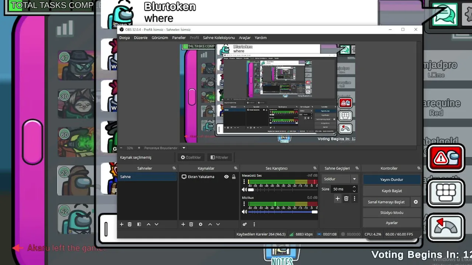
Task: Add a transition with plus icon
Action: click(x=337, y=199)
